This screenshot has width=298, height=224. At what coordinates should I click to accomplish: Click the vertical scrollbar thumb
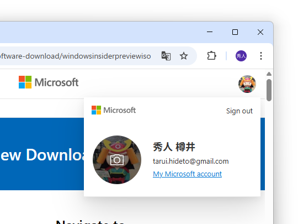pos(269,90)
